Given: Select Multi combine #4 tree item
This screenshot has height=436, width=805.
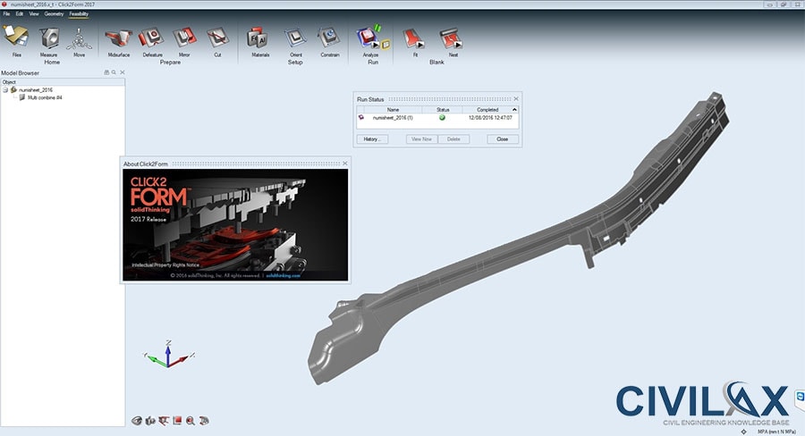Looking at the screenshot, I should click(45, 97).
